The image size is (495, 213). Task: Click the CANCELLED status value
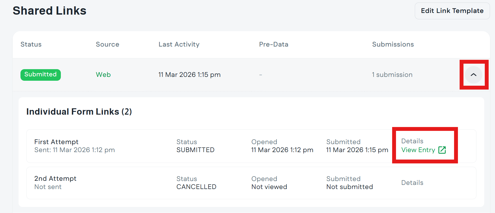pyautogui.click(x=196, y=187)
